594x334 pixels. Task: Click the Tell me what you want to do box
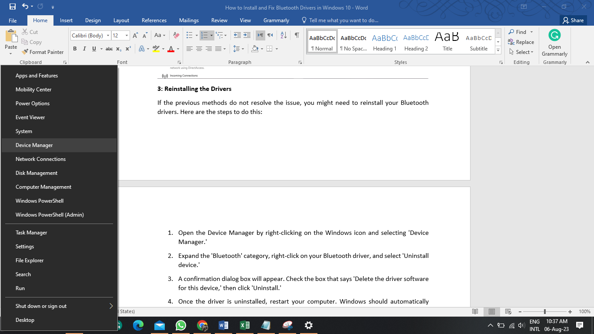[x=340, y=20]
